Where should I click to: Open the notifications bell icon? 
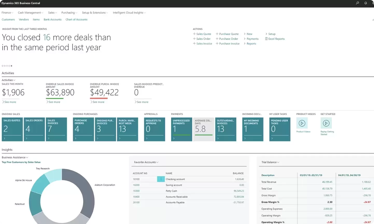click(366, 3)
